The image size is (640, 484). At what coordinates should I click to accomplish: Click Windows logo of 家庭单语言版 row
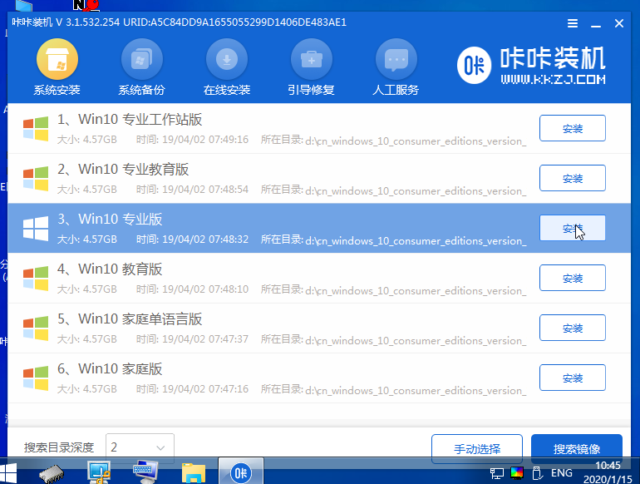tap(36, 328)
